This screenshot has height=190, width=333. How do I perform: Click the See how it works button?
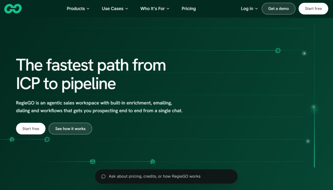coord(70,129)
